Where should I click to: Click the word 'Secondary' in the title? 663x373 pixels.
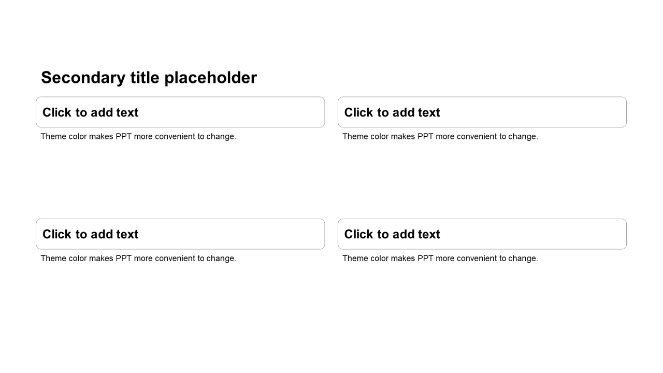pos(83,78)
